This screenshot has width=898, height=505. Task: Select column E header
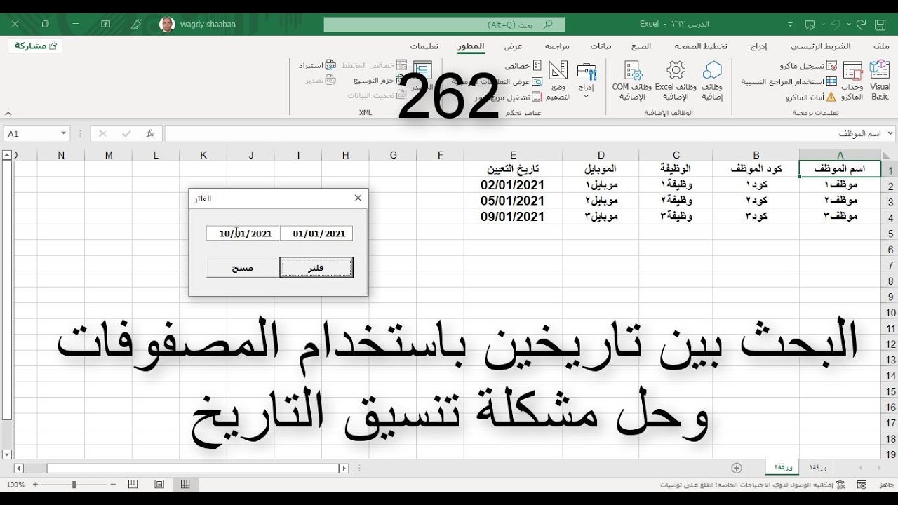514,155
